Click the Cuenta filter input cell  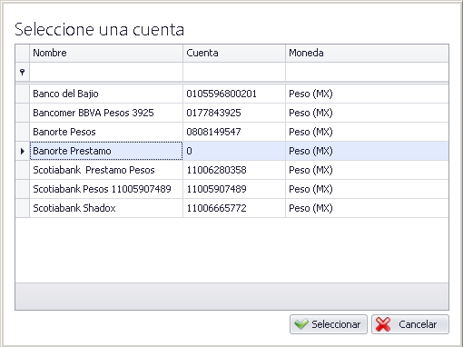pos(234,72)
